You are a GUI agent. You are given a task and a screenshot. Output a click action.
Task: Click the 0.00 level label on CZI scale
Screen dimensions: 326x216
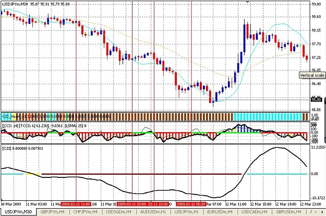(x=315, y=174)
